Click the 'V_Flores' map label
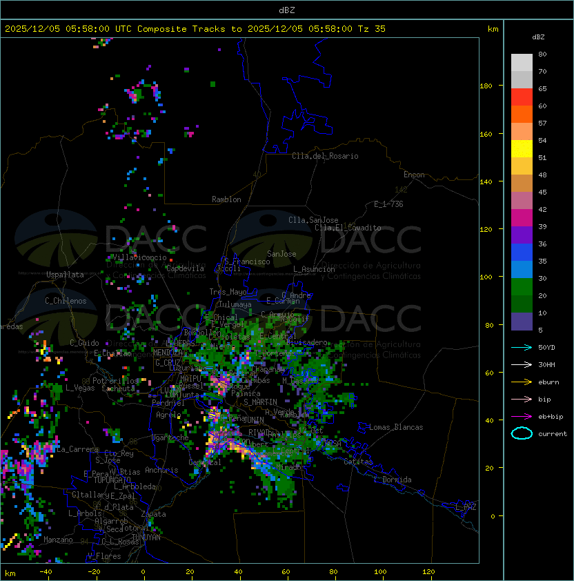 pyautogui.click(x=104, y=557)
